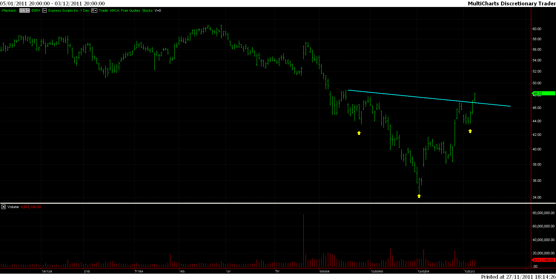Click the Express Scripts Inc description

click(x=63, y=10)
